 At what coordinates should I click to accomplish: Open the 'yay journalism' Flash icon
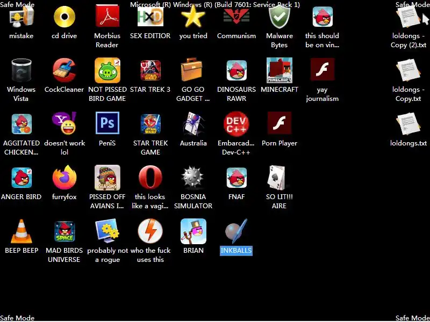[322, 69]
